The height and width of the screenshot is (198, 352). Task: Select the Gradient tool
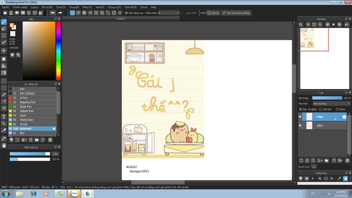pyautogui.click(x=4, y=73)
